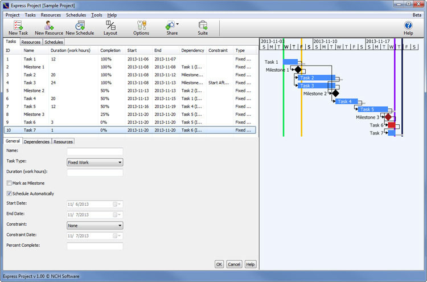Open the Project menu
This screenshot has height=282, width=427.
[x=13, y=15]
